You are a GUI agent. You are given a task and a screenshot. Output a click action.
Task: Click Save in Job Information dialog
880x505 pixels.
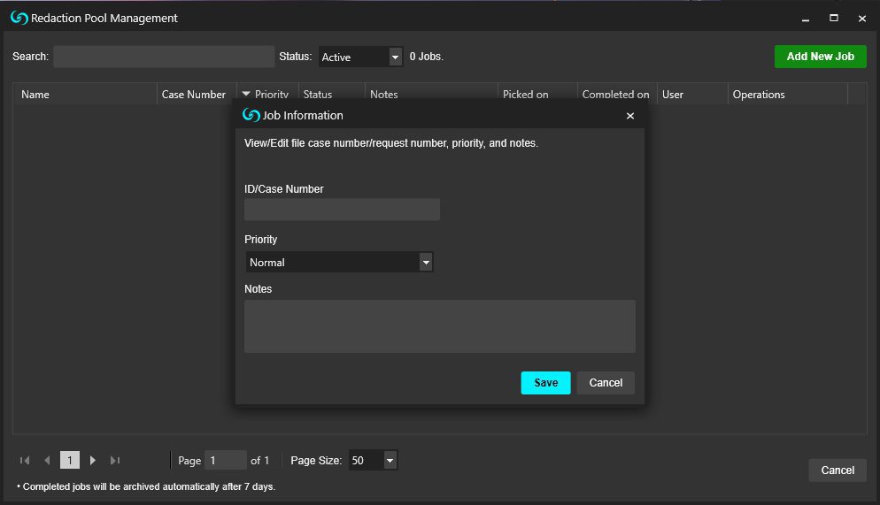[545, 383]
